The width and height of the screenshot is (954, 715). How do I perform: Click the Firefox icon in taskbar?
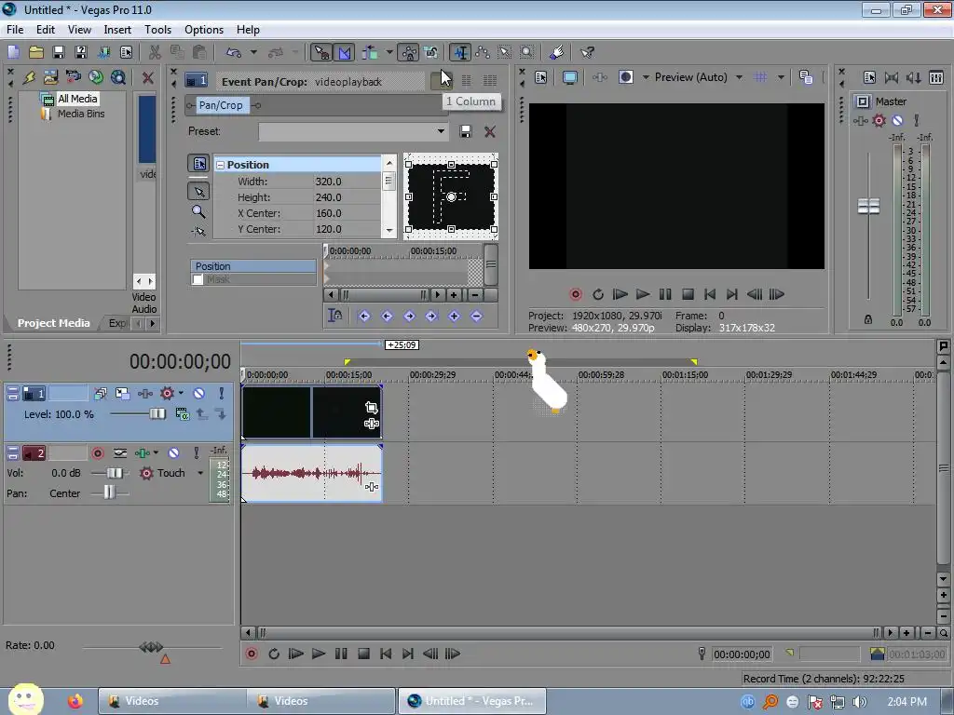click(75, 701)
